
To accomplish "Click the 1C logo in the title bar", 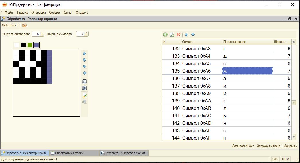I will [x=4, y=5].
